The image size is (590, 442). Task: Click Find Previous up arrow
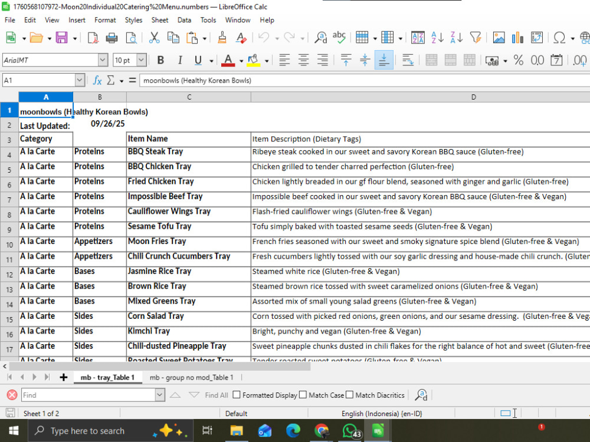175,395
